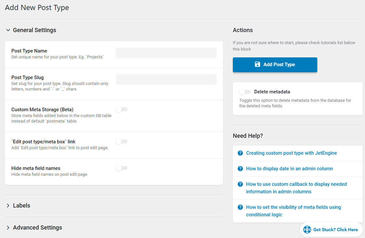Open custom callback admin columns tutorial
Image resolution: width=365 pixels, height=238 pixels.
pos(296,188)
